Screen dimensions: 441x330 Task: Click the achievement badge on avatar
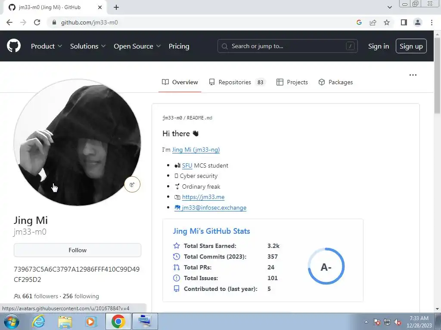tap(132, 184)
